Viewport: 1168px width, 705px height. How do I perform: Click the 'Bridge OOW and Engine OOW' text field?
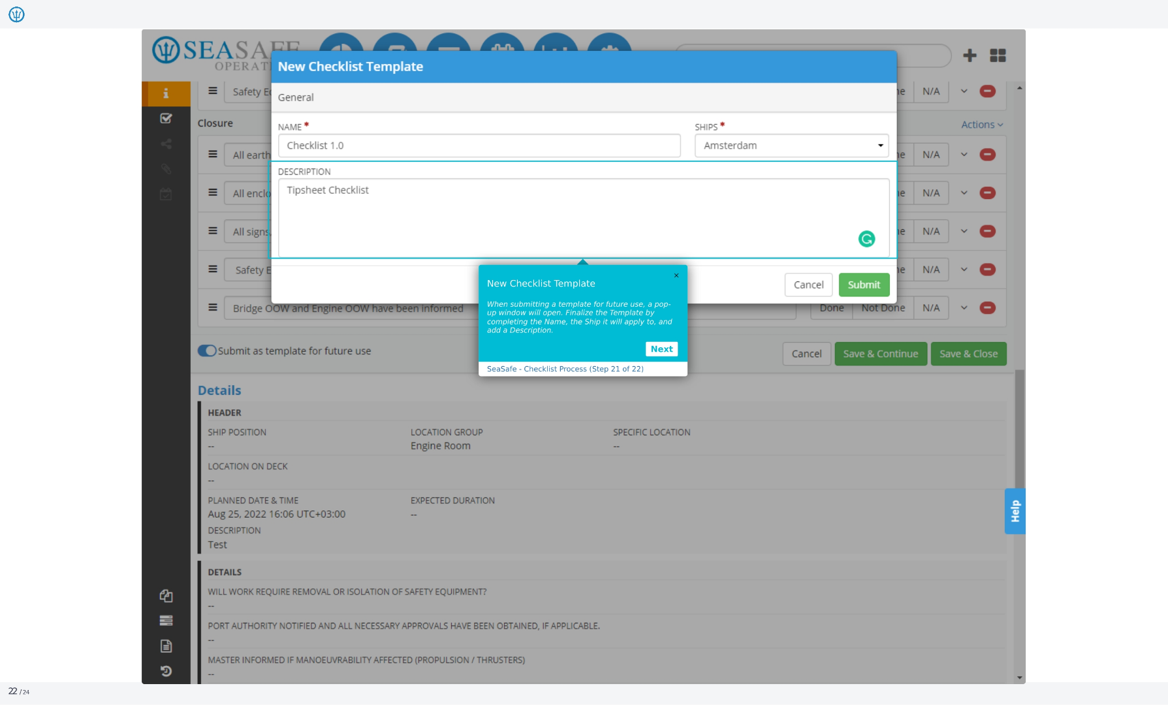click(509, 308)
